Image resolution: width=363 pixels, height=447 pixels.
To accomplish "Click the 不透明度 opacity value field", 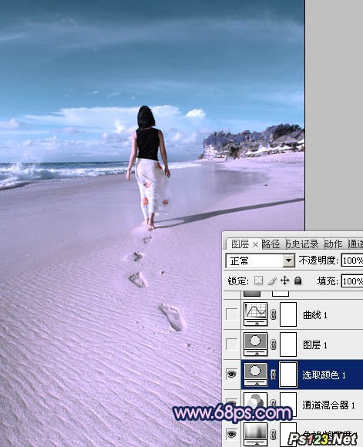I will [352, 260].
